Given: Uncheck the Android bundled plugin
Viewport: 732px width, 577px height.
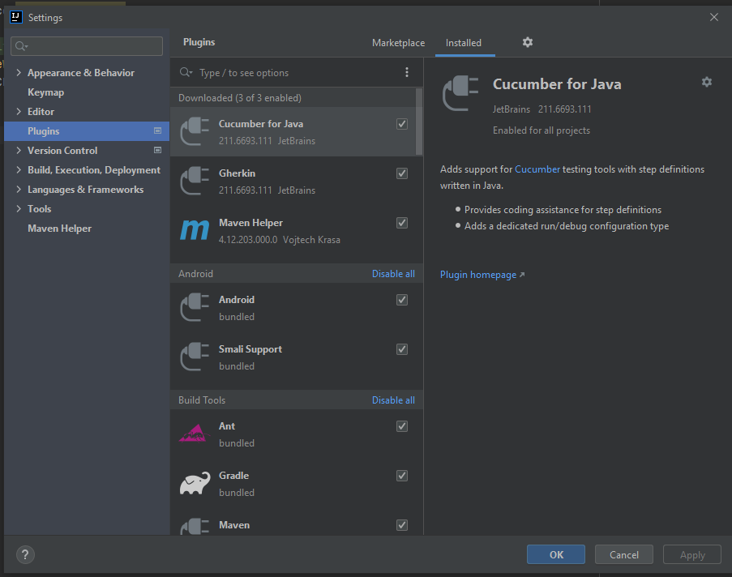Looking at the screenshot, I should point(402,300).
